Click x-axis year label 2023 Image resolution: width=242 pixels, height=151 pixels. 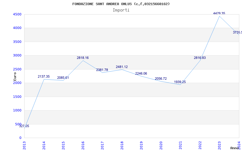pyautogui.click(x=220, y=146)
